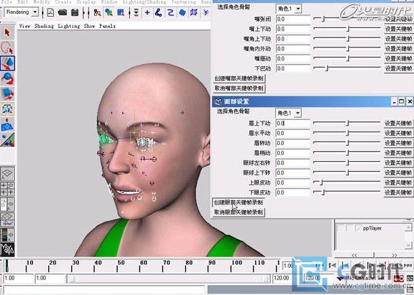Image resolution: width=414 pixels, height=295 pixels.
Task: Switch to four-view layout
Action: 8,189
